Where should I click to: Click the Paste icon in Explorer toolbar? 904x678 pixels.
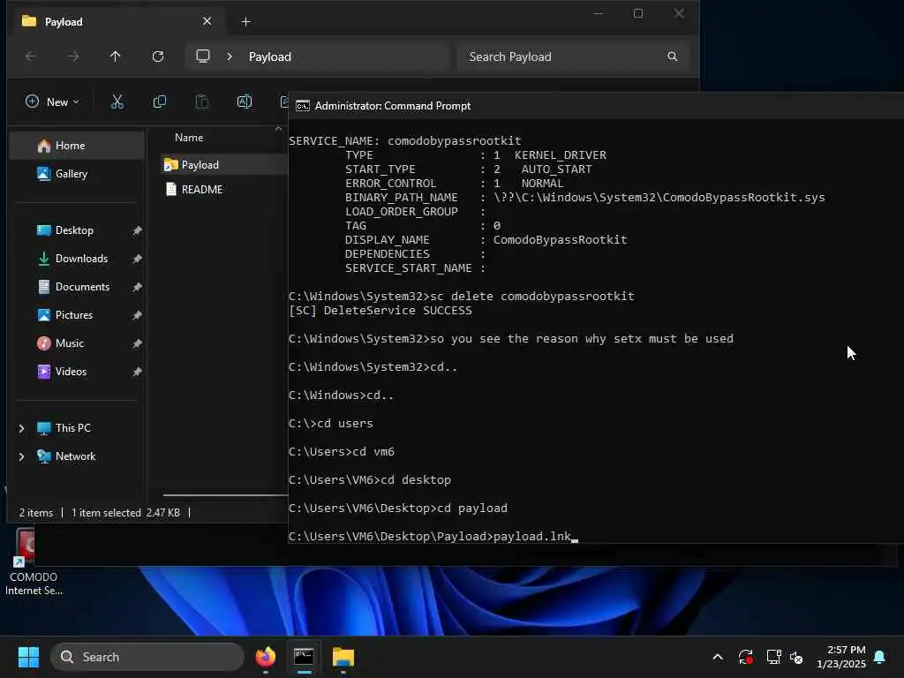[x=202, y=102]
